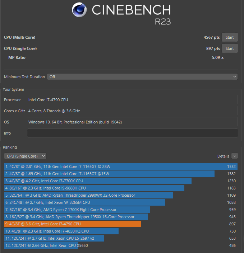The width and height of the screenshot is (244, 253).
Task: Click the MP Ratio value 5.09 x
Action: click(218, 57)
